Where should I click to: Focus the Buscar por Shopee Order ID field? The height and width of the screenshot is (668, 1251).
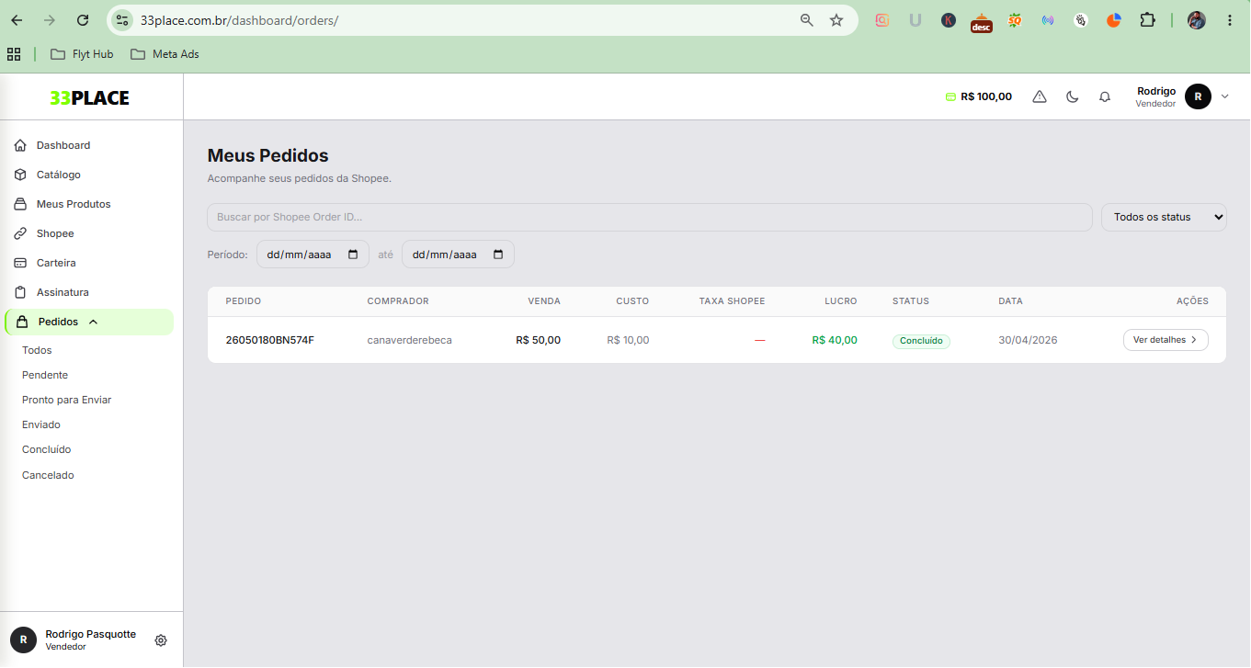(x=650, y=217)
